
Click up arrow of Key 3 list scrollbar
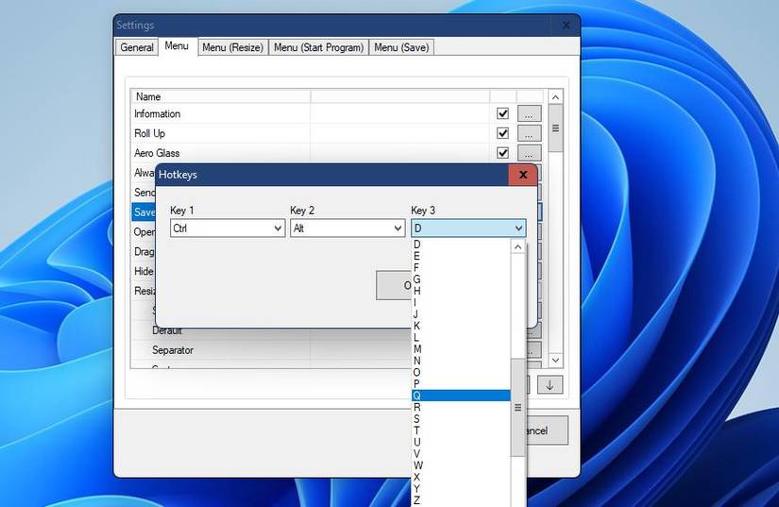coord(517,246)
